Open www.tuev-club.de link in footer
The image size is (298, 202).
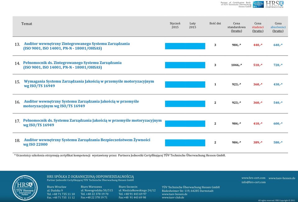(x=173, y=197)
